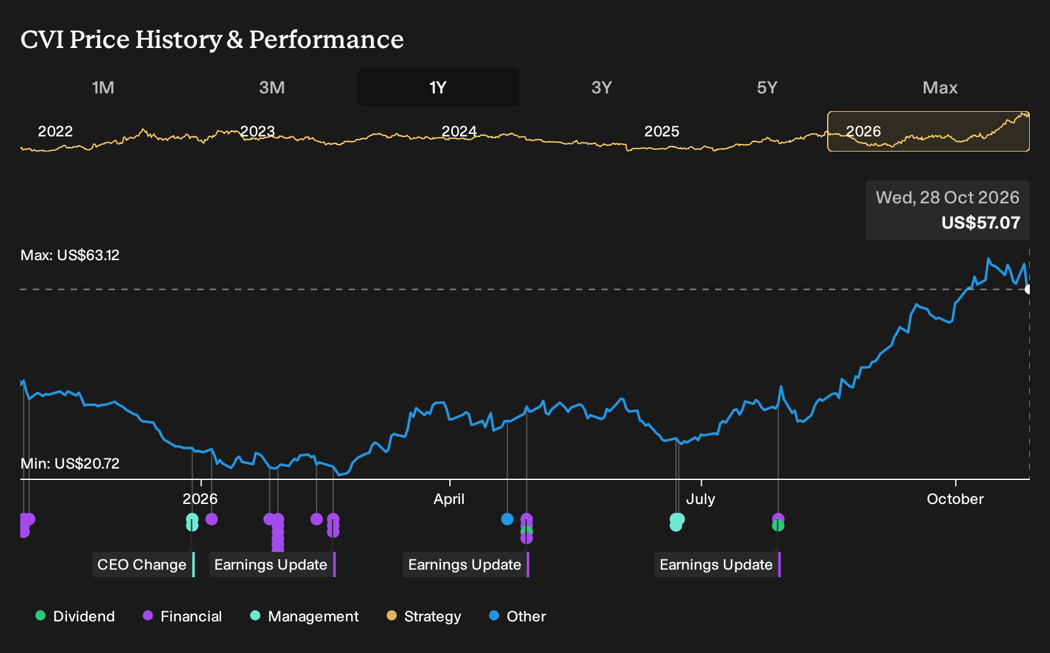The height and width of the screenshot is (653, 1050).
Task: Click the CVI Price History & Performance heading
Action: coord(212,39)
